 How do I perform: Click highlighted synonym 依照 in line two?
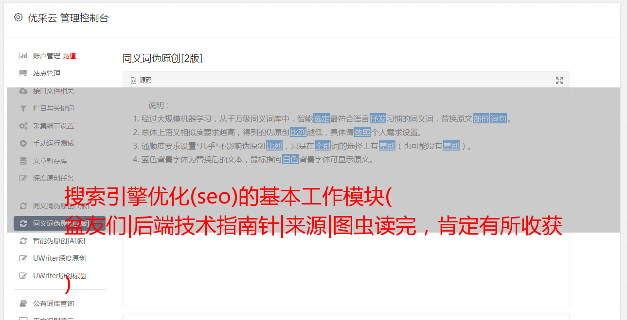362,132
